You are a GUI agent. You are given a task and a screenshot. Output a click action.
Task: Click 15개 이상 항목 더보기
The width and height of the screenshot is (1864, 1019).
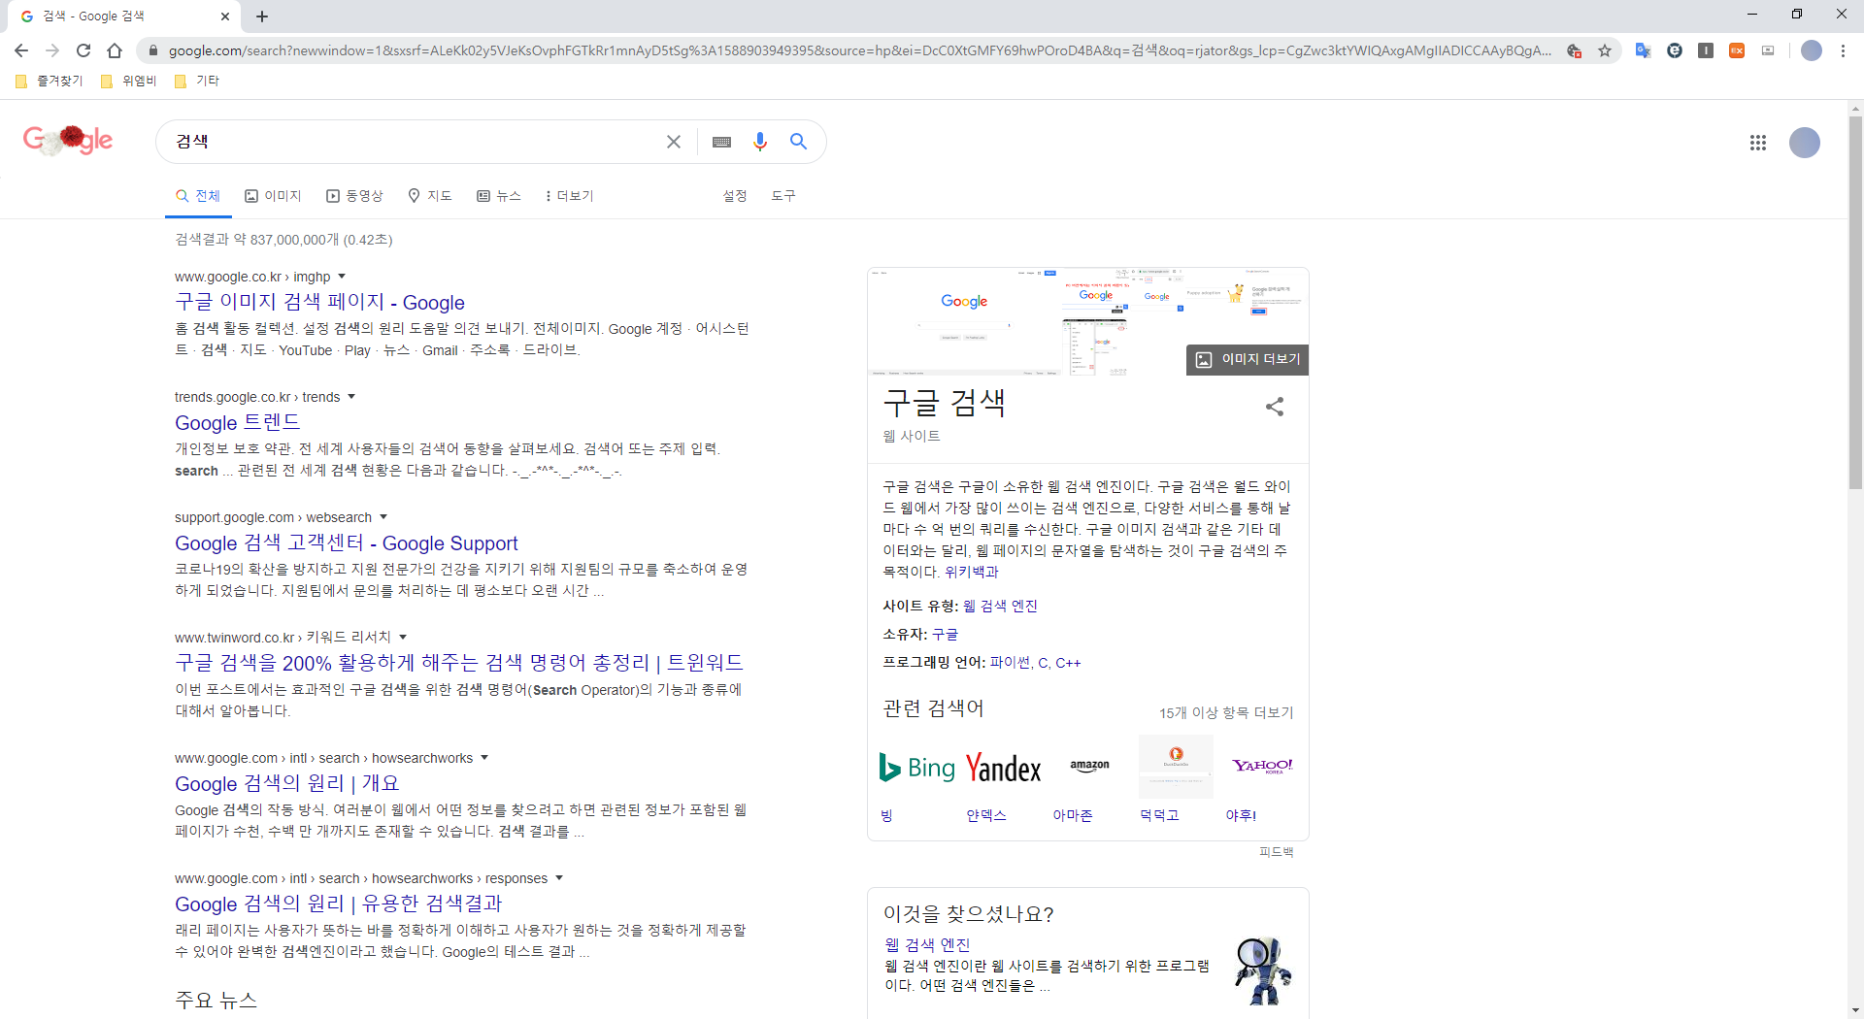click(1226, 713)
